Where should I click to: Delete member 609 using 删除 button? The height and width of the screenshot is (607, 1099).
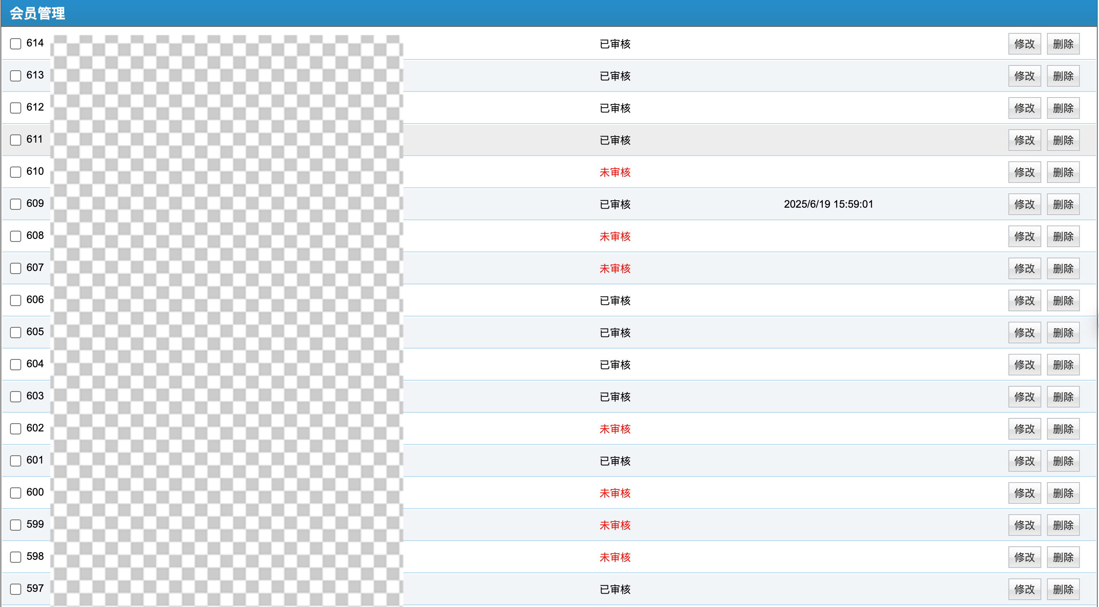(1063, 204)
